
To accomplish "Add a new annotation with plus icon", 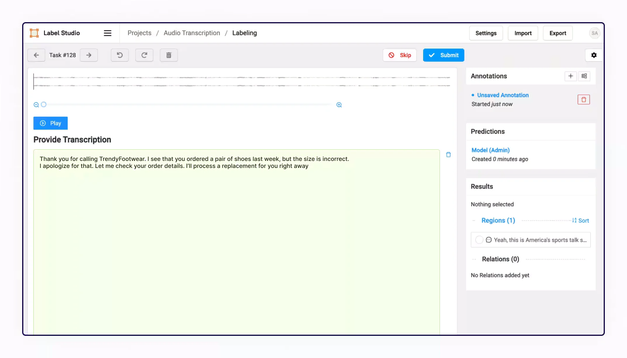I will pyautogui.click(x=570, y=76).
